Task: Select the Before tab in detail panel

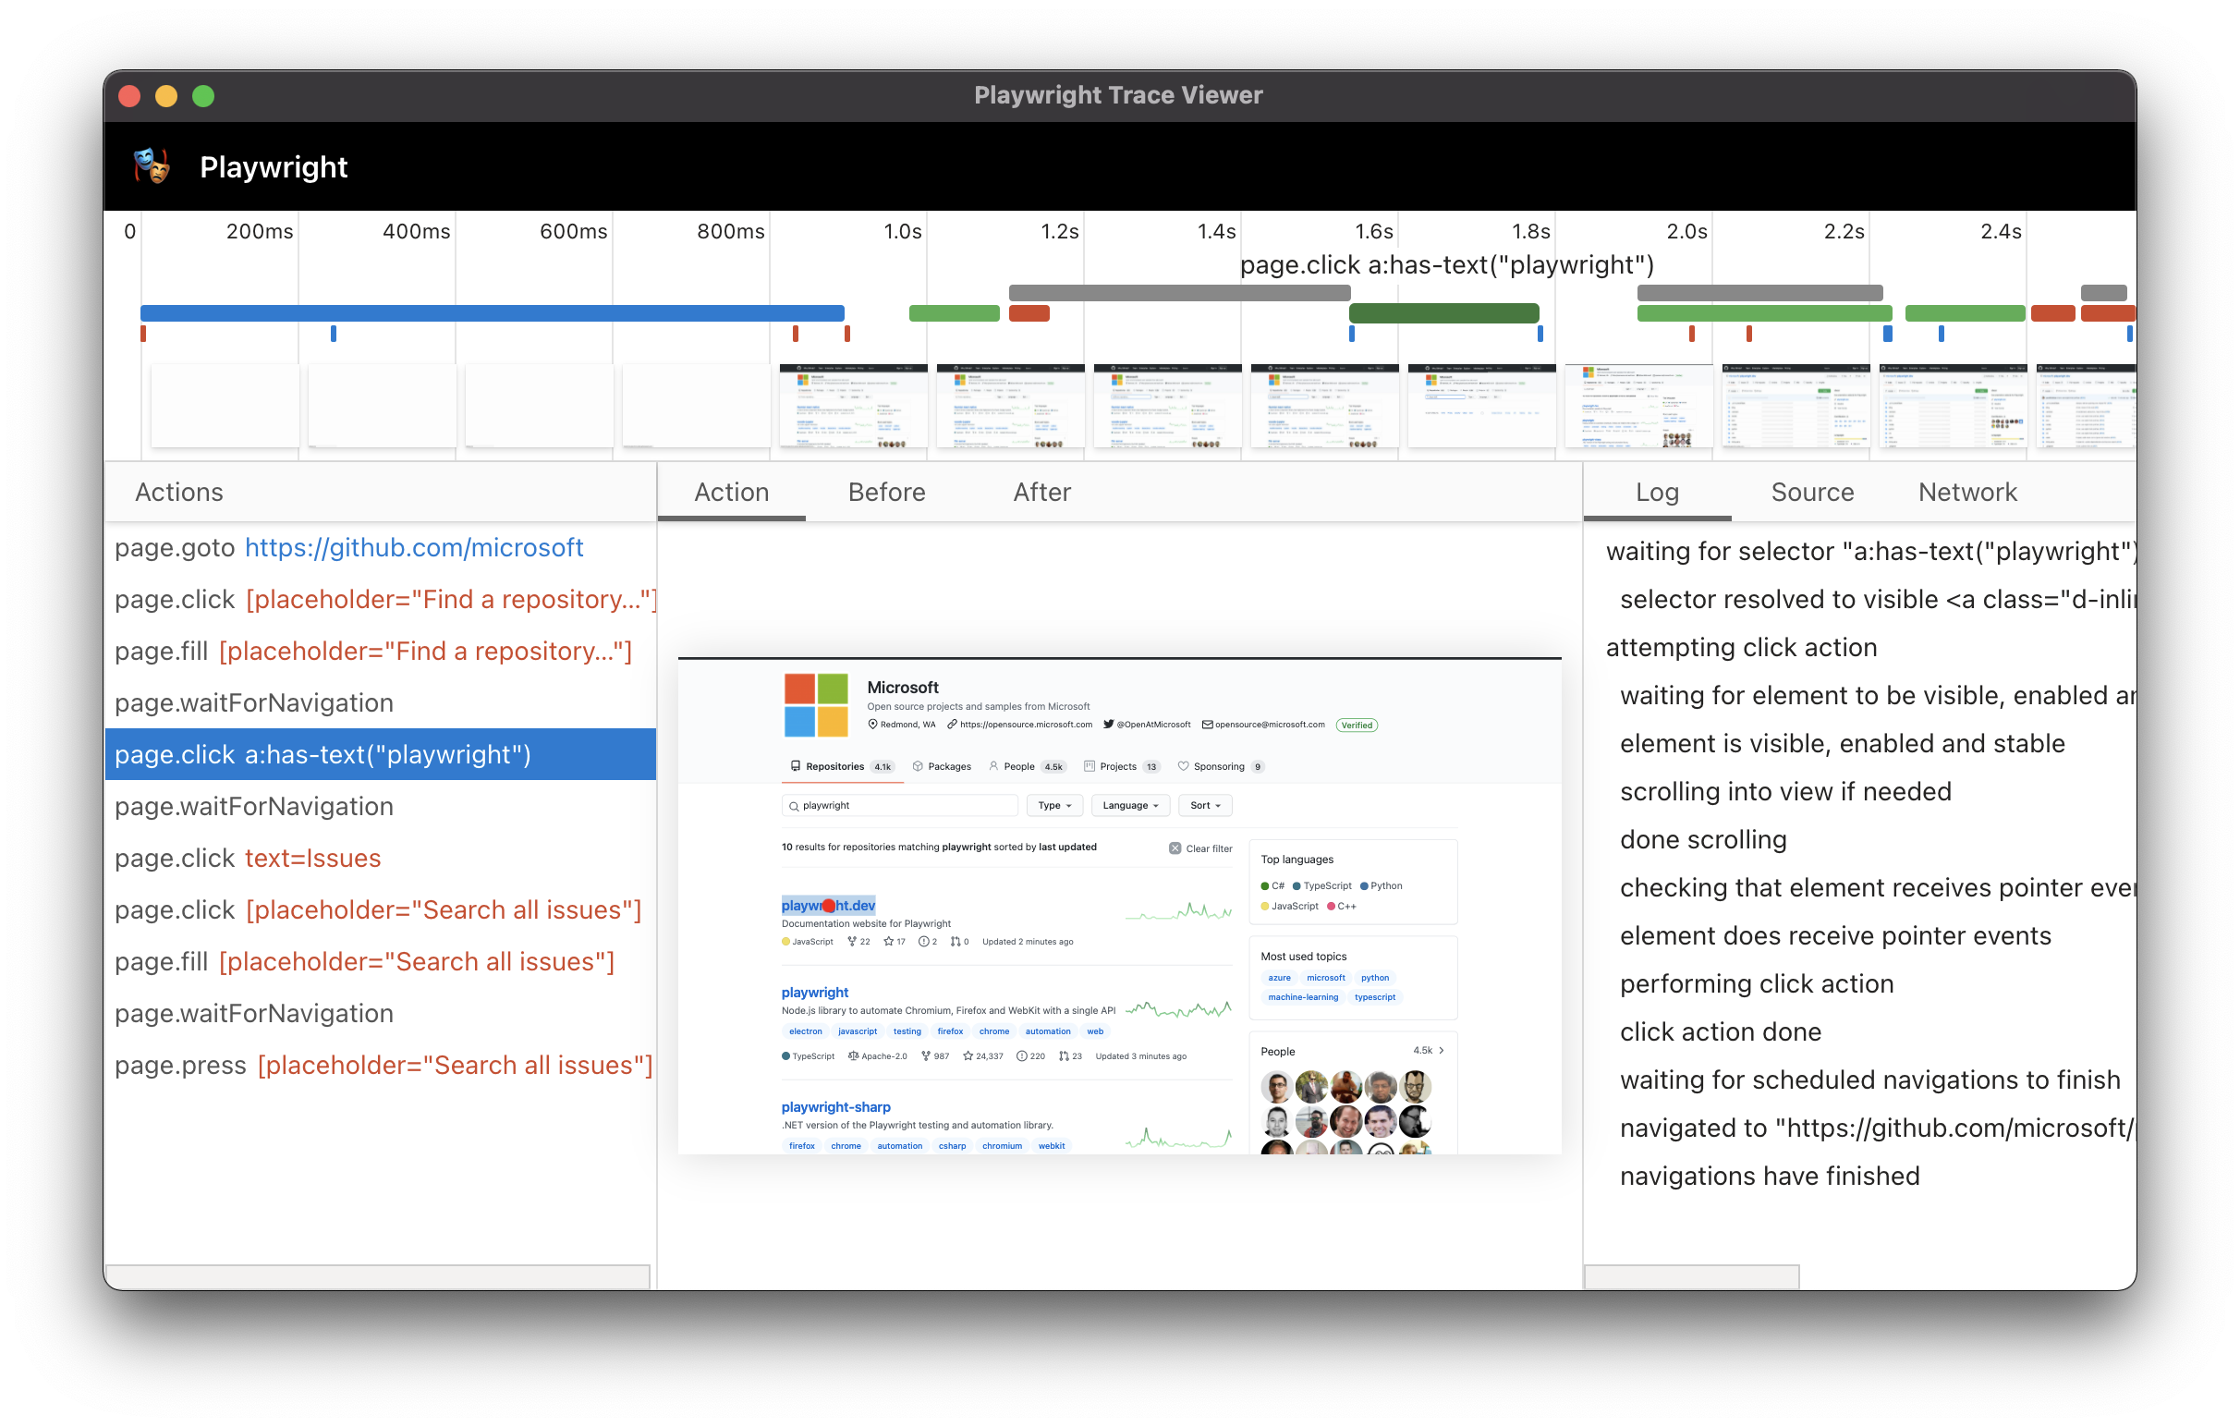Action: (888, 494)
